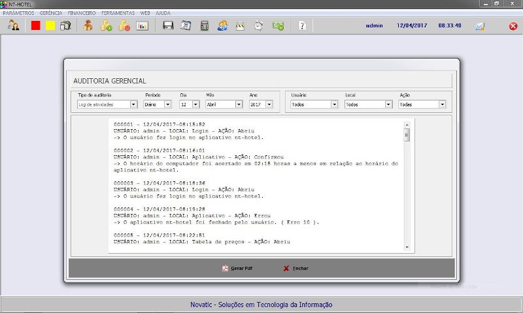This screenshot has width=523, height=313.
Task: Open the calculator tool icon
Action: click(205, 26)
